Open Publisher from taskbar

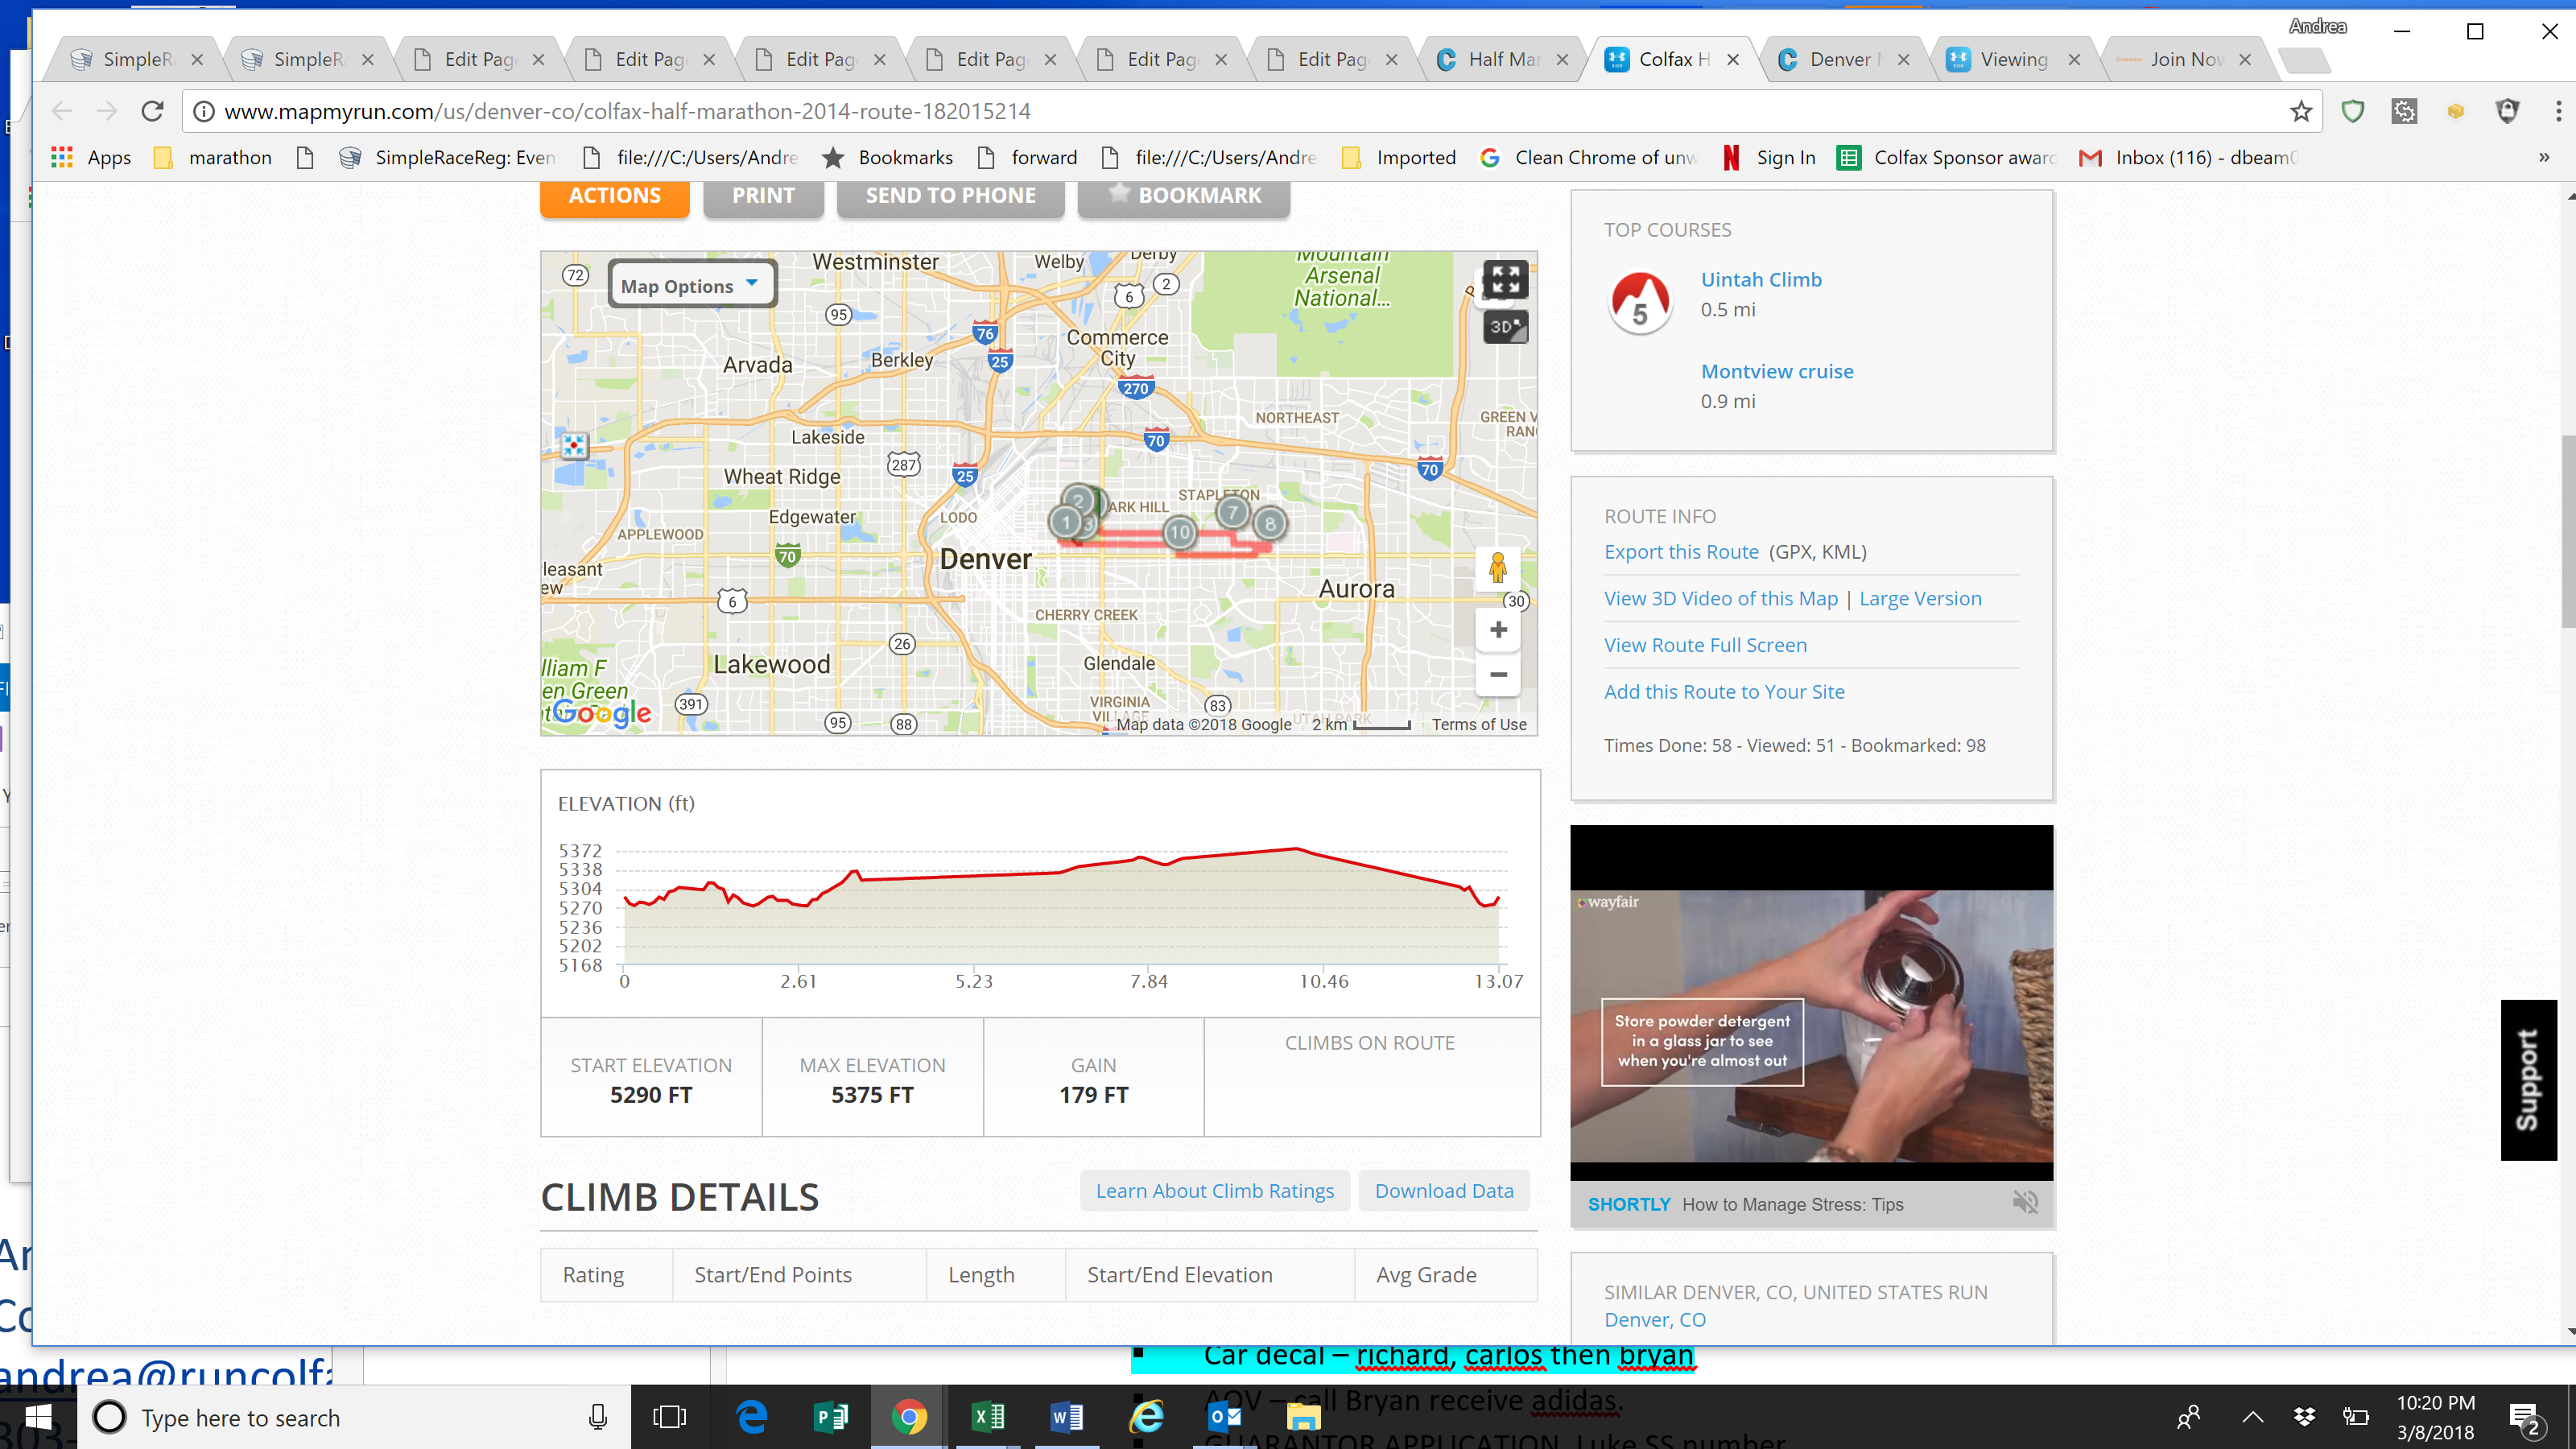pyautogui.click(x=830, y=1417)
